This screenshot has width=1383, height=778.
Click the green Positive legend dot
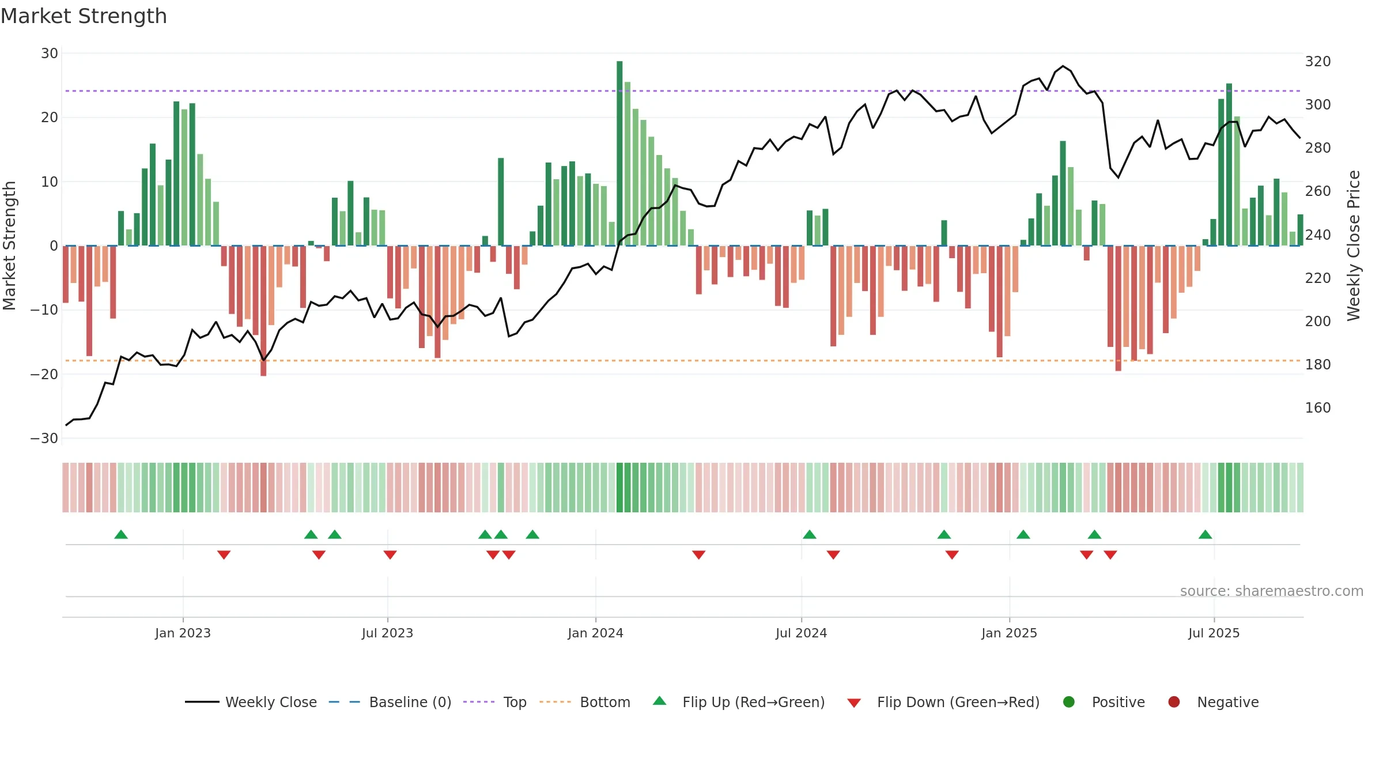1069,702
